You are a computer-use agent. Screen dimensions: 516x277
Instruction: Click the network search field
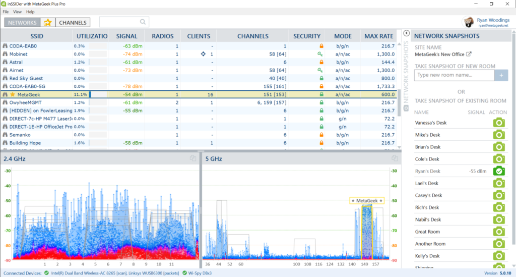pos(124,22)
